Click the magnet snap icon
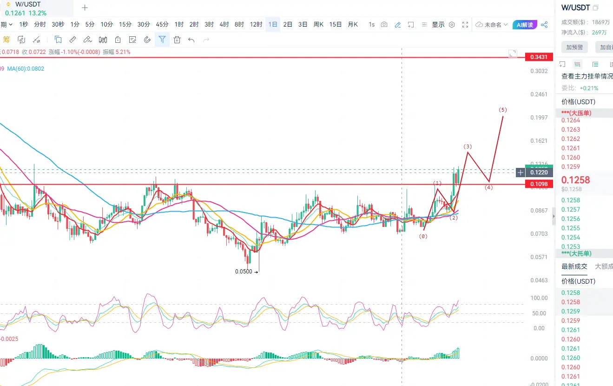Screen dimensions: 613x386 point(147,40)
